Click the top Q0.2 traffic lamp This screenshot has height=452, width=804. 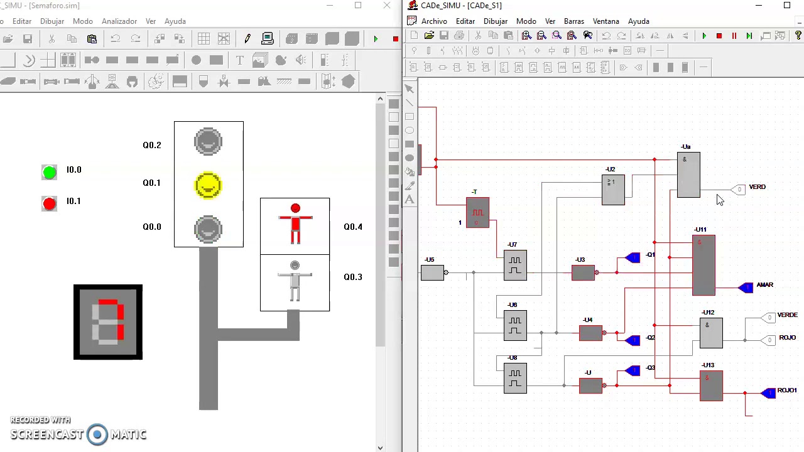click(209, 142)
